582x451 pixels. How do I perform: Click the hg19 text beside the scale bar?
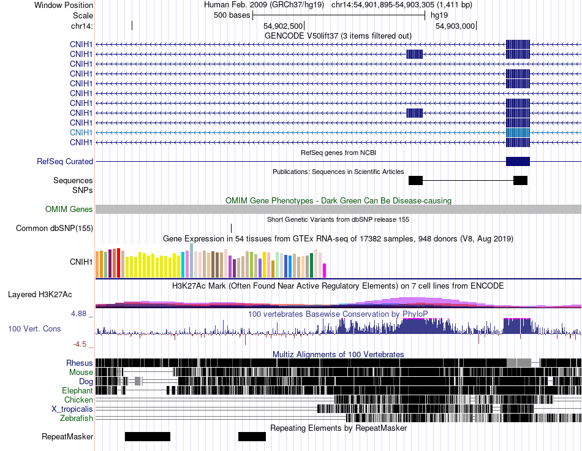coord(439,15)
